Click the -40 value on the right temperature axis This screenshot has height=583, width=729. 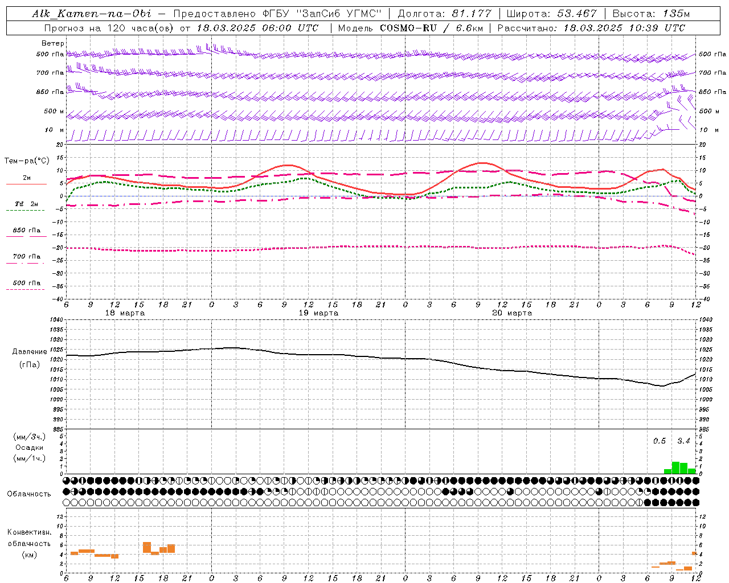[704, 299]
